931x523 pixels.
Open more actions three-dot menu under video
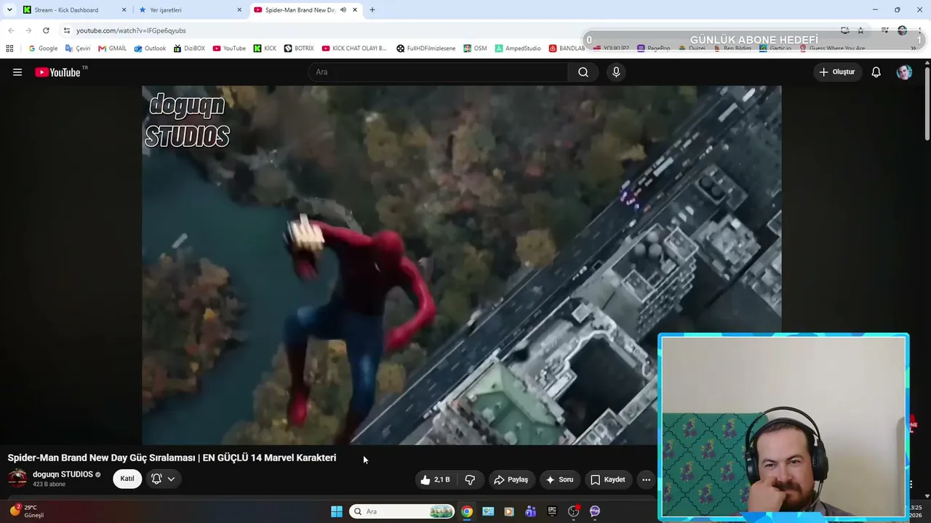tap(646, 479)
